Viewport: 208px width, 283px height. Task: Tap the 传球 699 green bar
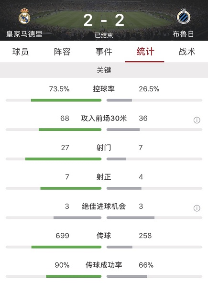(x=66, y=247)
